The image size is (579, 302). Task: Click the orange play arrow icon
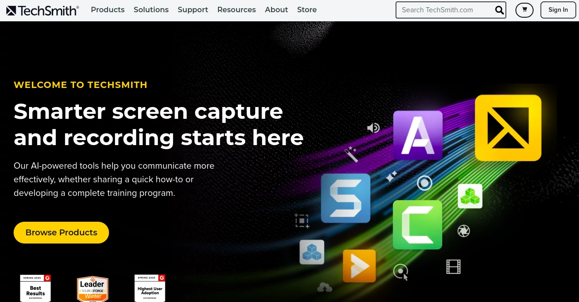(359, 266)
